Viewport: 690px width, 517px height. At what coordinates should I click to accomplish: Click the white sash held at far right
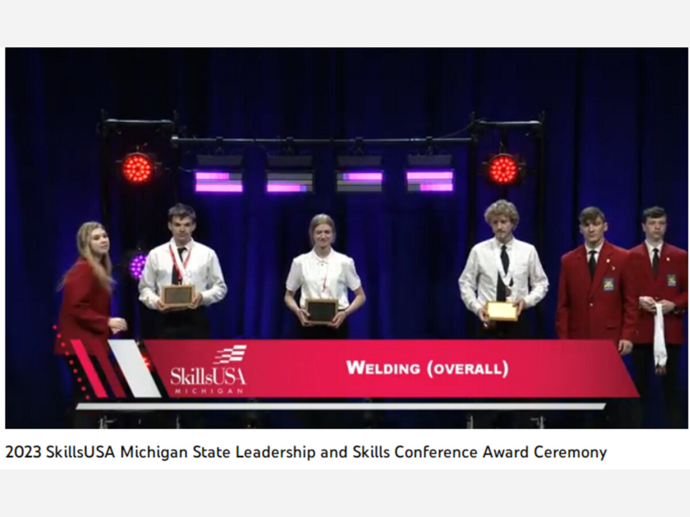(659, 332)
